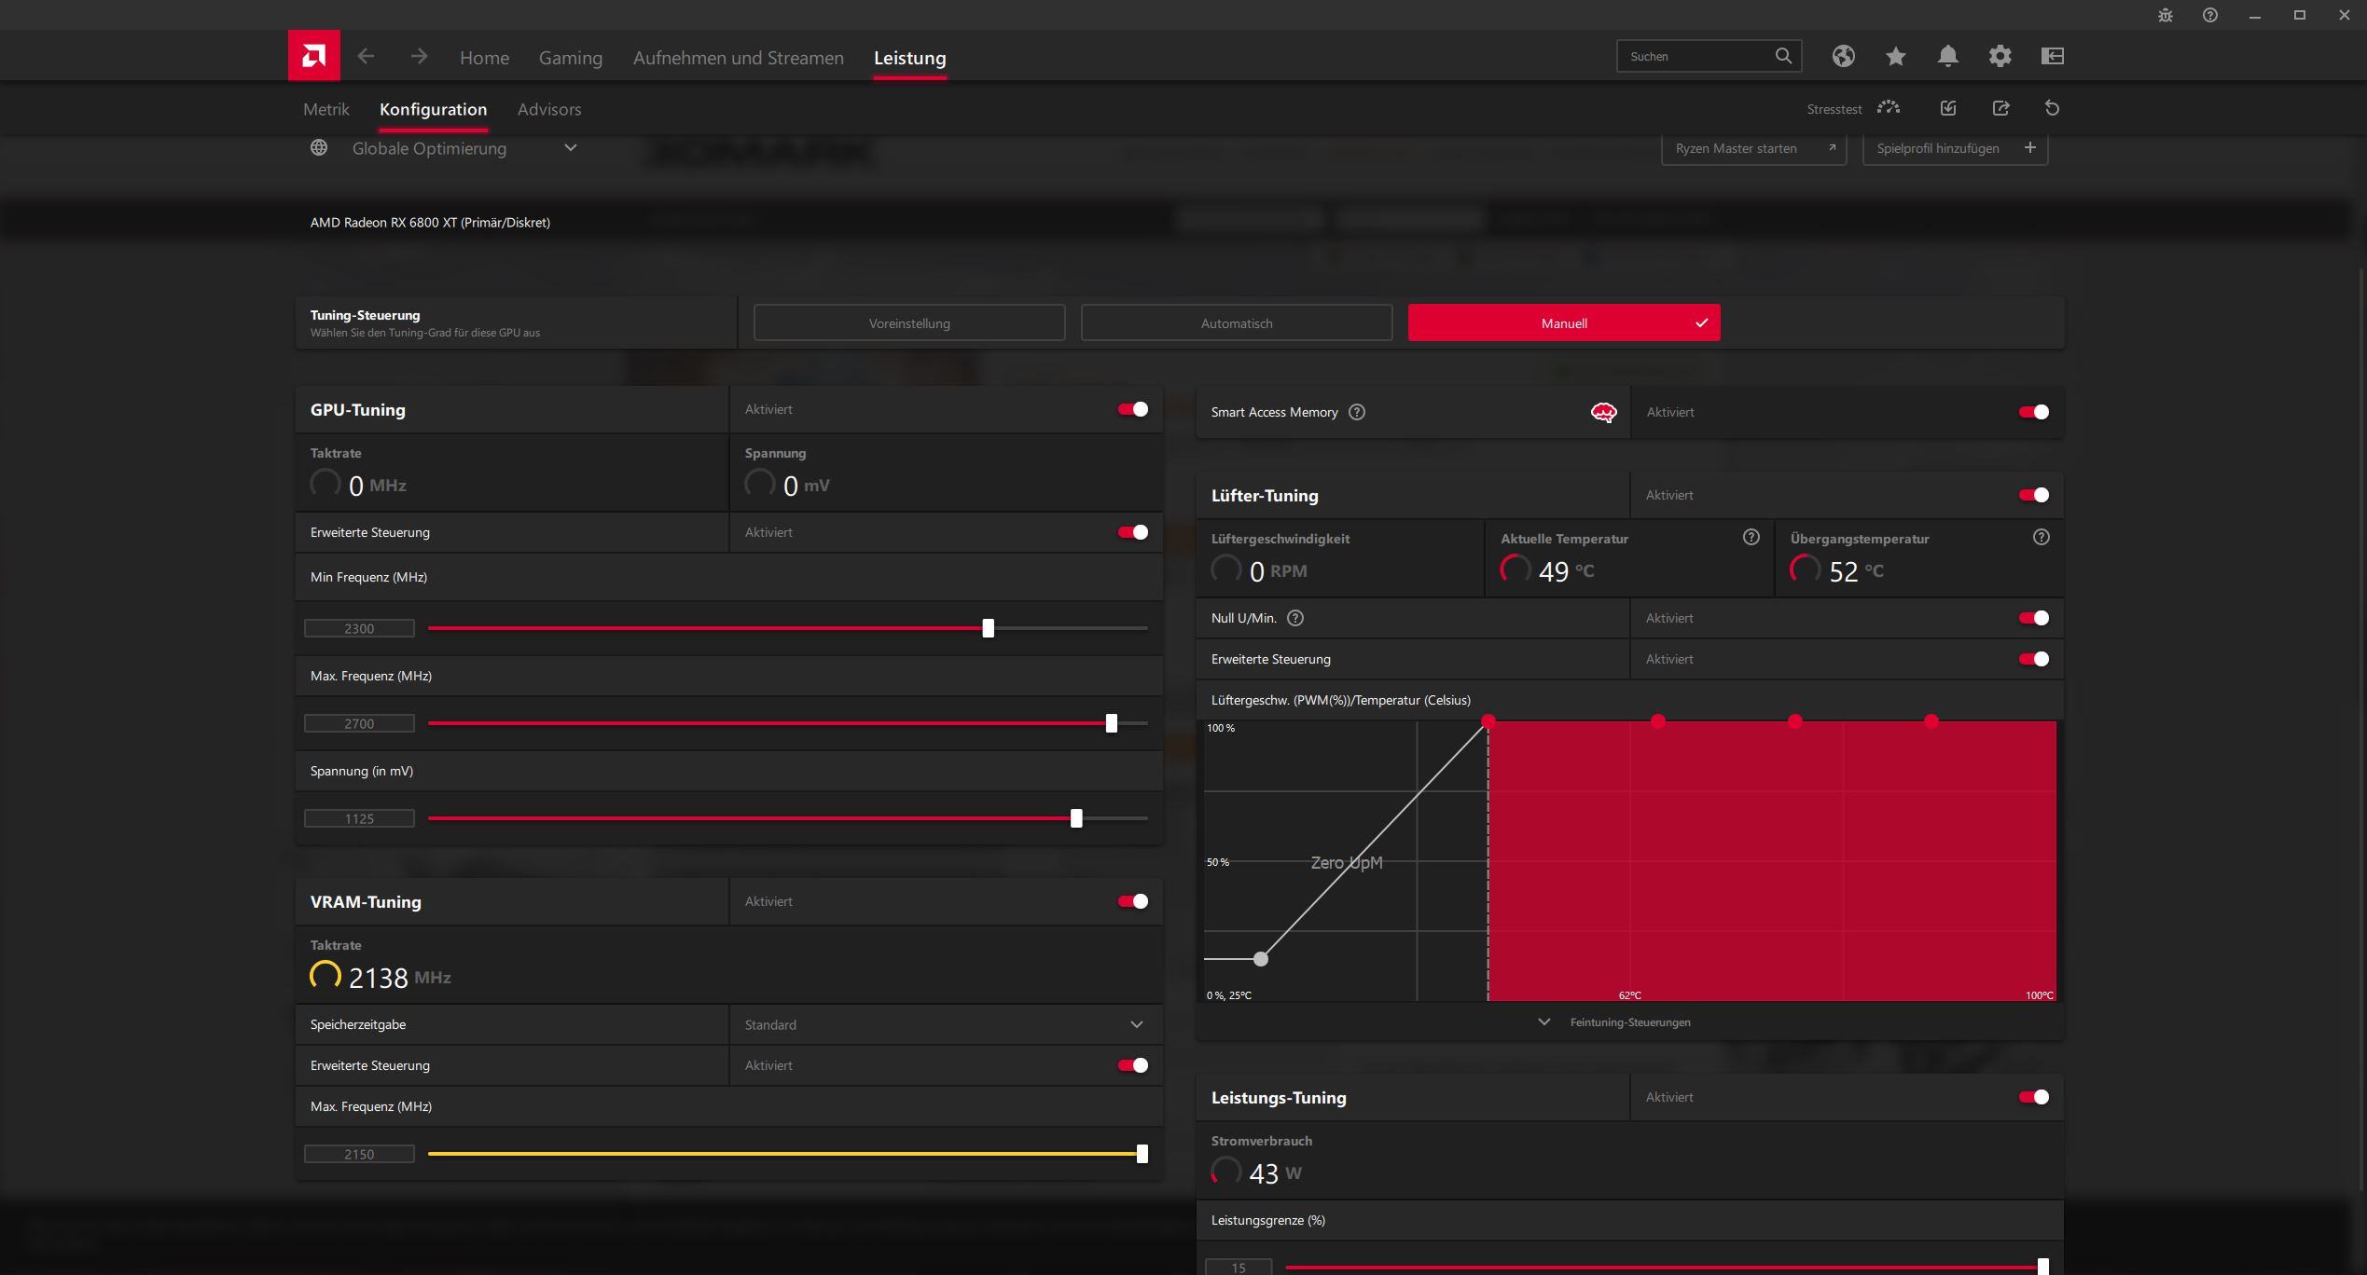The image size is (2367, 1275).
Task: Click the reset profile icon
Action: coord(2052,108)
